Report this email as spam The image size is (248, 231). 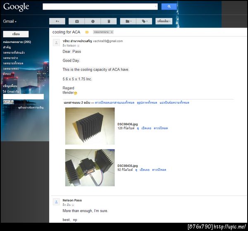[x=93, y=21]
